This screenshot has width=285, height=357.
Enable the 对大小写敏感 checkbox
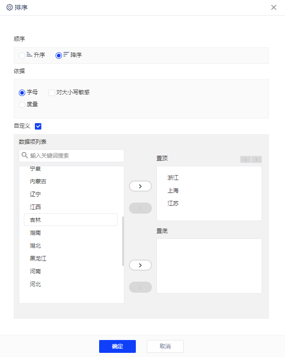pos(52,92)
